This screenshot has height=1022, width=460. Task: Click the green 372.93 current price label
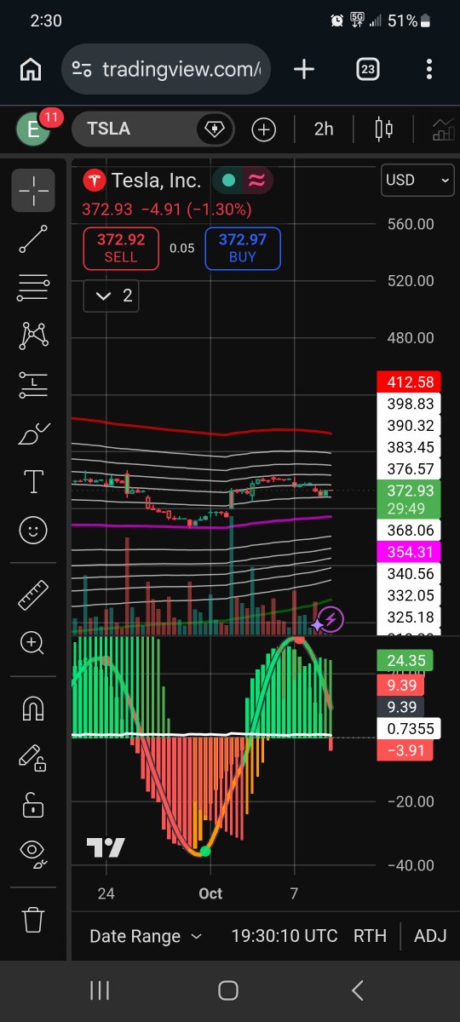point(408,499)
